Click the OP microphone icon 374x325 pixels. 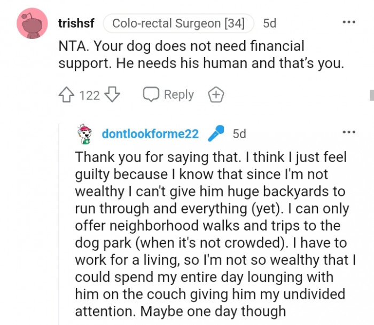pos(215,133)
